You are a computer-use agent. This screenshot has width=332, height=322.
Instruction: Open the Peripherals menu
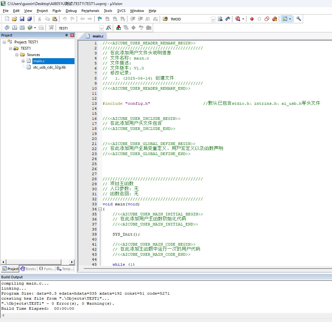coord(90,11)
